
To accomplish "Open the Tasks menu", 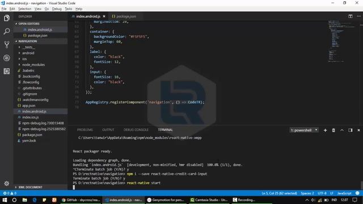I will tap(68, 9).
